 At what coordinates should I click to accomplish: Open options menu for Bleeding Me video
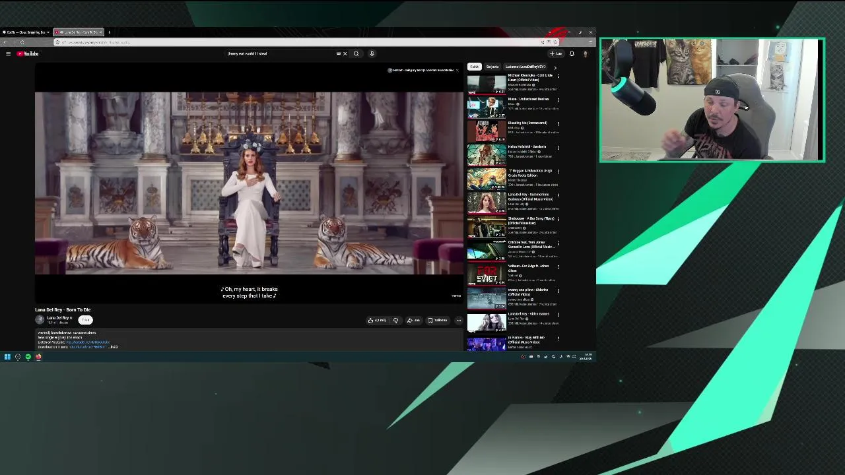(558, 123)
